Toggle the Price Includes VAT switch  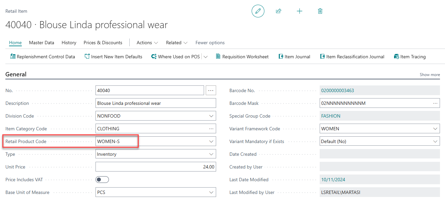click(x=102, y=180)
